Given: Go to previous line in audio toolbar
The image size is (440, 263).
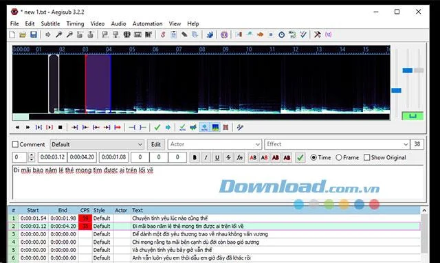Looking at the screenshot, I should 17,127.
